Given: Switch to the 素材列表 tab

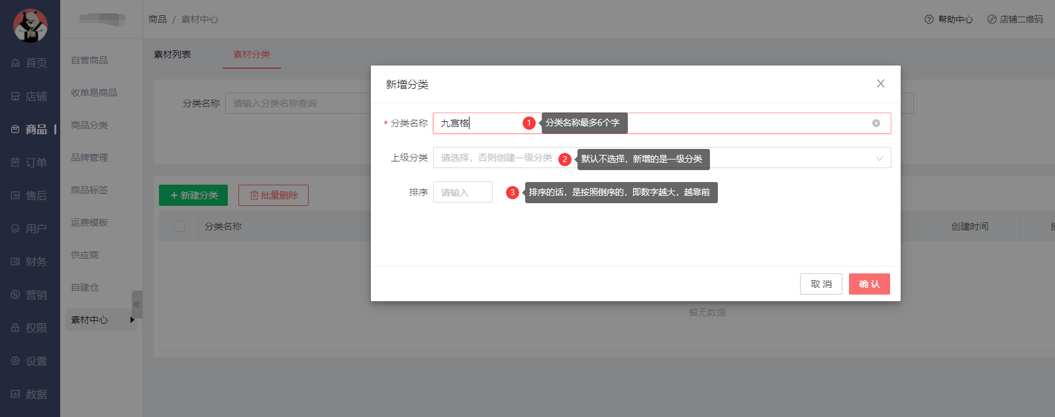Looking at the screenshot, I should point(172,54).
